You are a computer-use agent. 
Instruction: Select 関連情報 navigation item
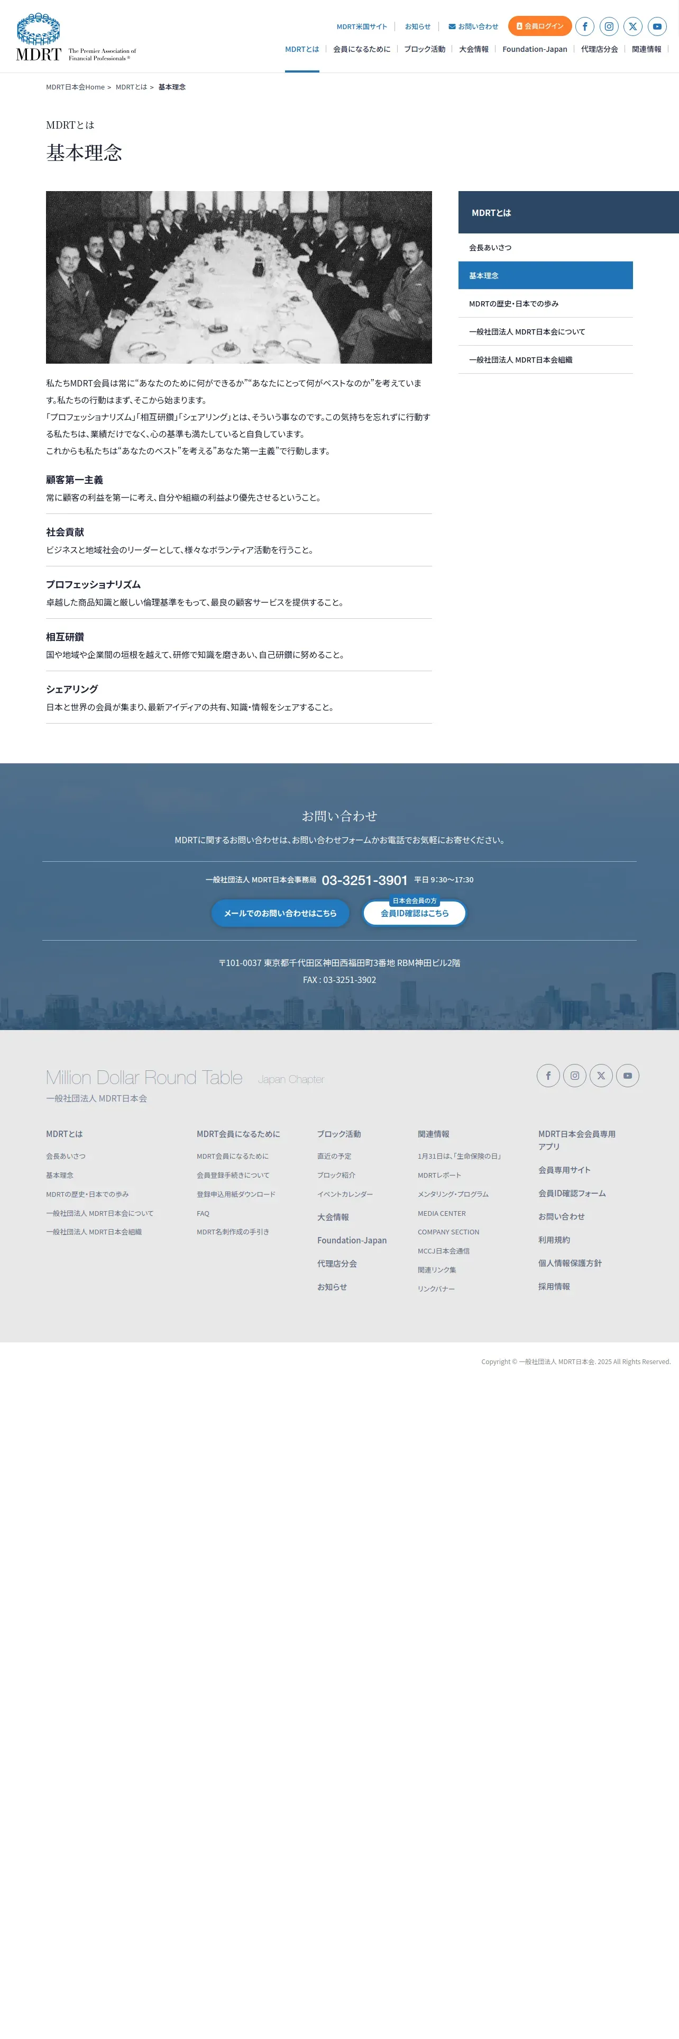pyautogui.click(x=647, y=49)
